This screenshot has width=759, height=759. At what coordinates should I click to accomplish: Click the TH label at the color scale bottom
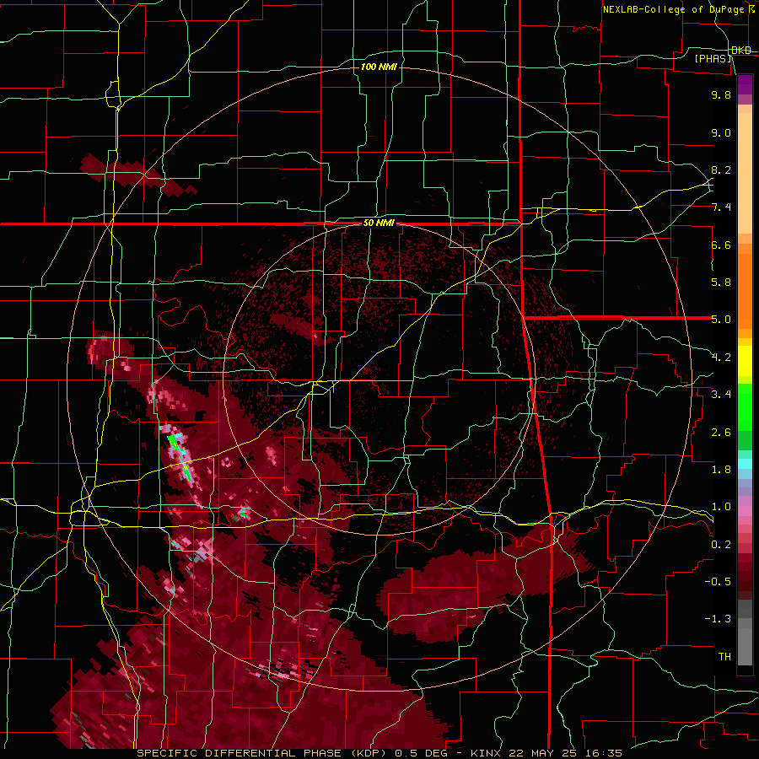724,657
